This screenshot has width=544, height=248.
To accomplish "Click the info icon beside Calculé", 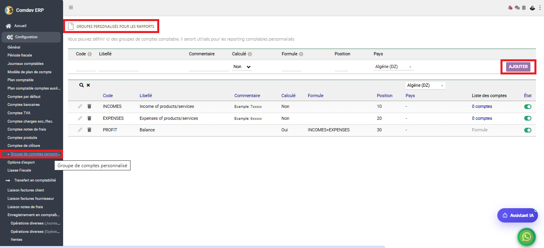I will 249,54.
